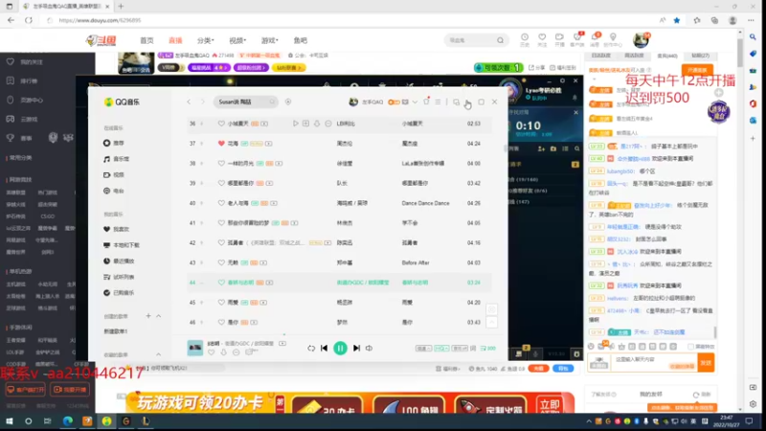
Task: Open comments icon in the player bar
Action: coord(251,352)
